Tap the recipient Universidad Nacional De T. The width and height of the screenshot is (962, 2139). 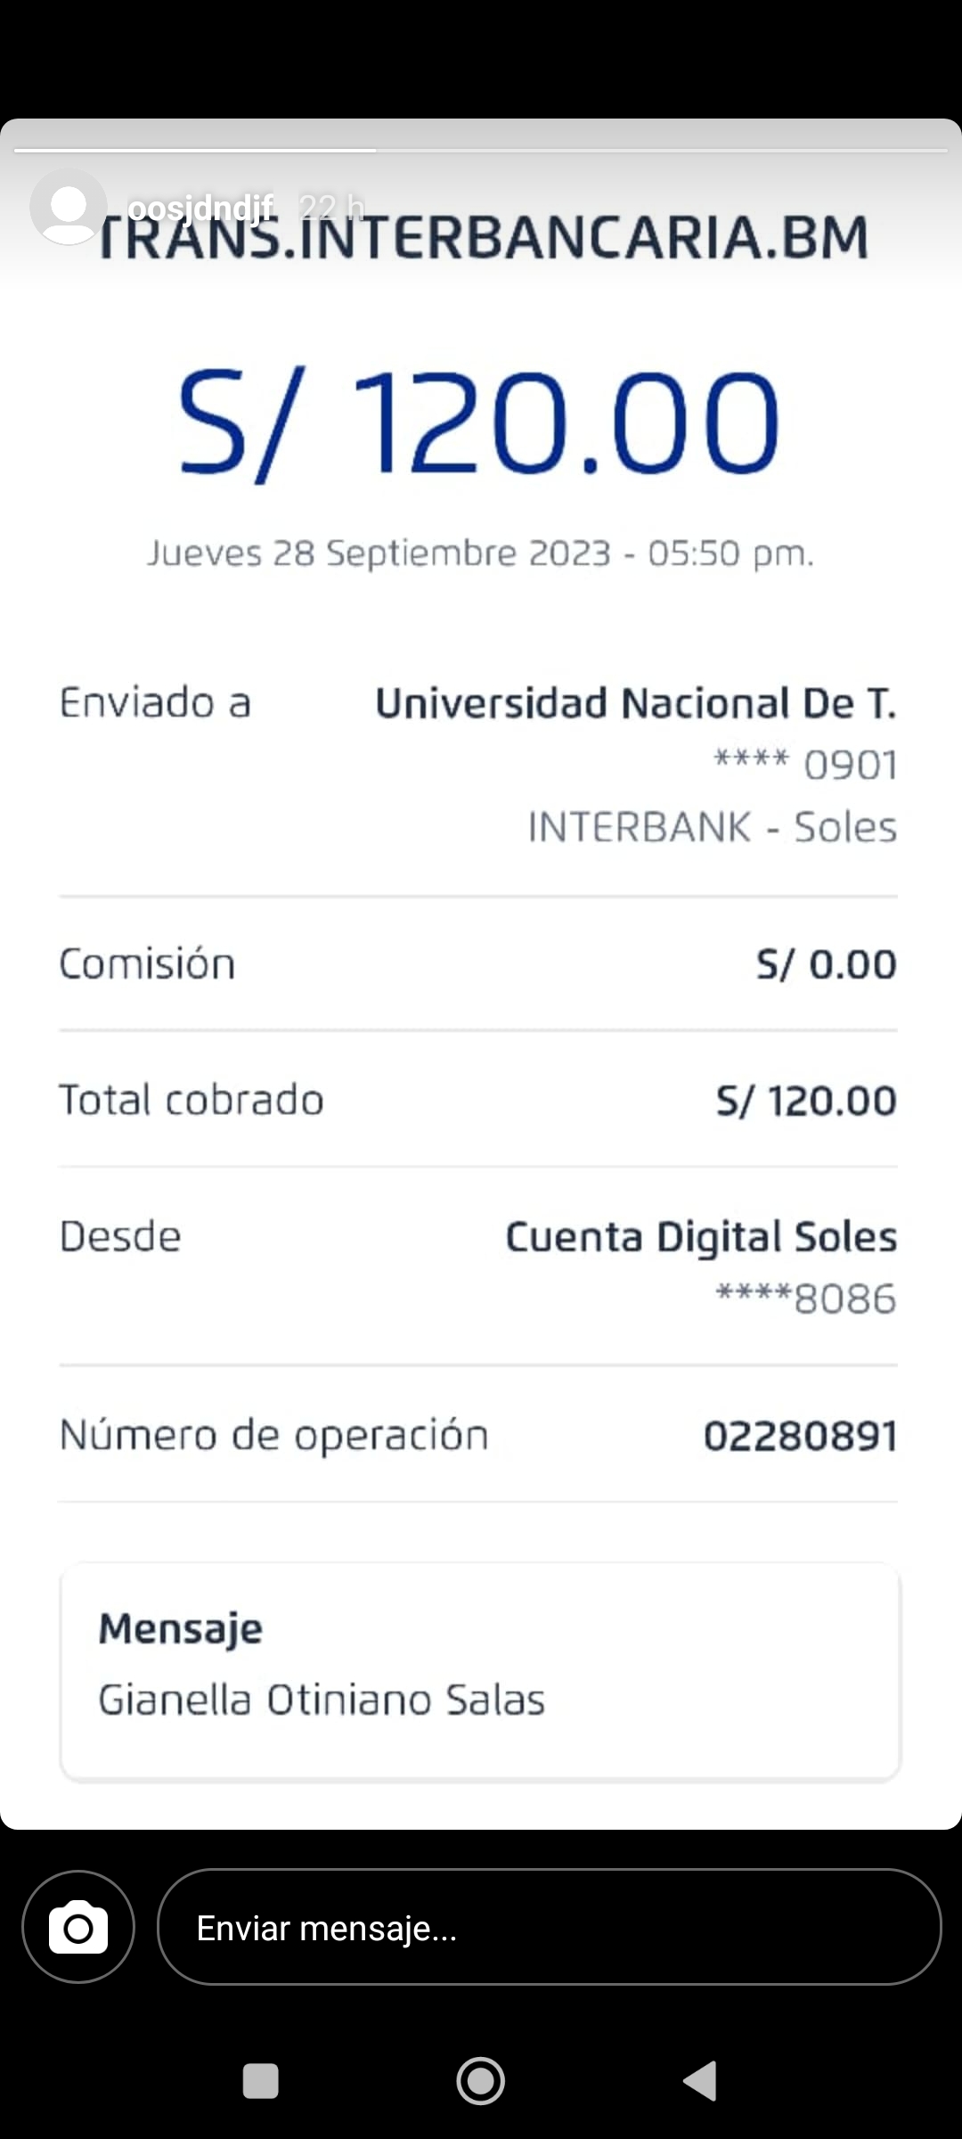point(635,704)
